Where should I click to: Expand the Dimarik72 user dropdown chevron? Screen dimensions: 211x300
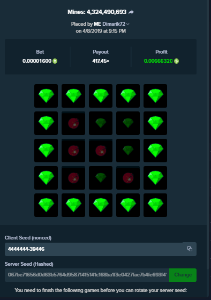coord(128,24)
